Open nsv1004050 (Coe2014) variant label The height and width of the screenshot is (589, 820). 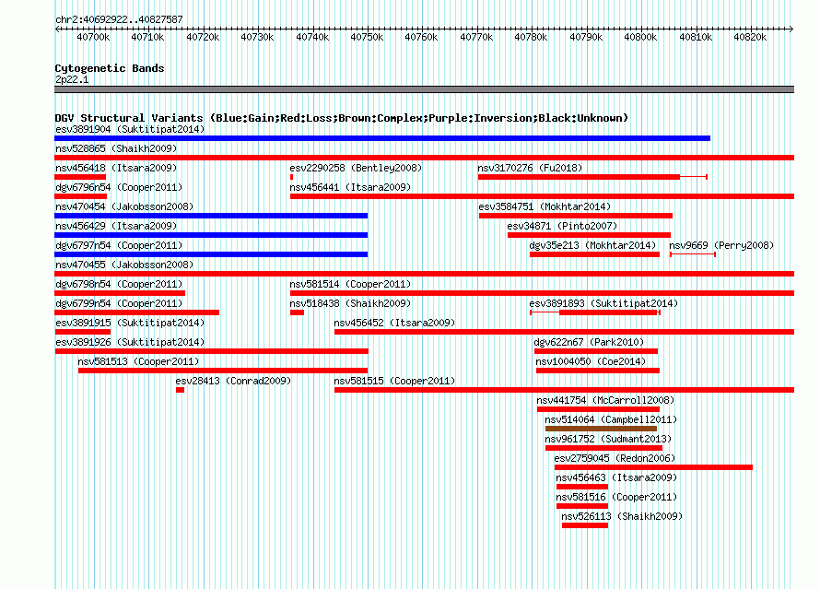click(591, 361)
